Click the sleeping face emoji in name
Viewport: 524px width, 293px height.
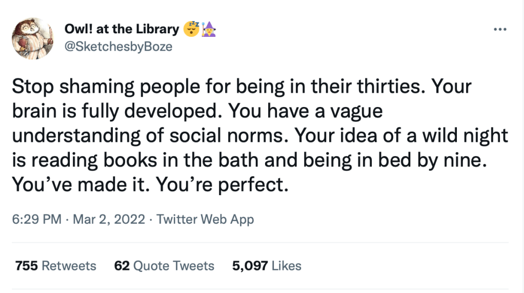(192, 29)
